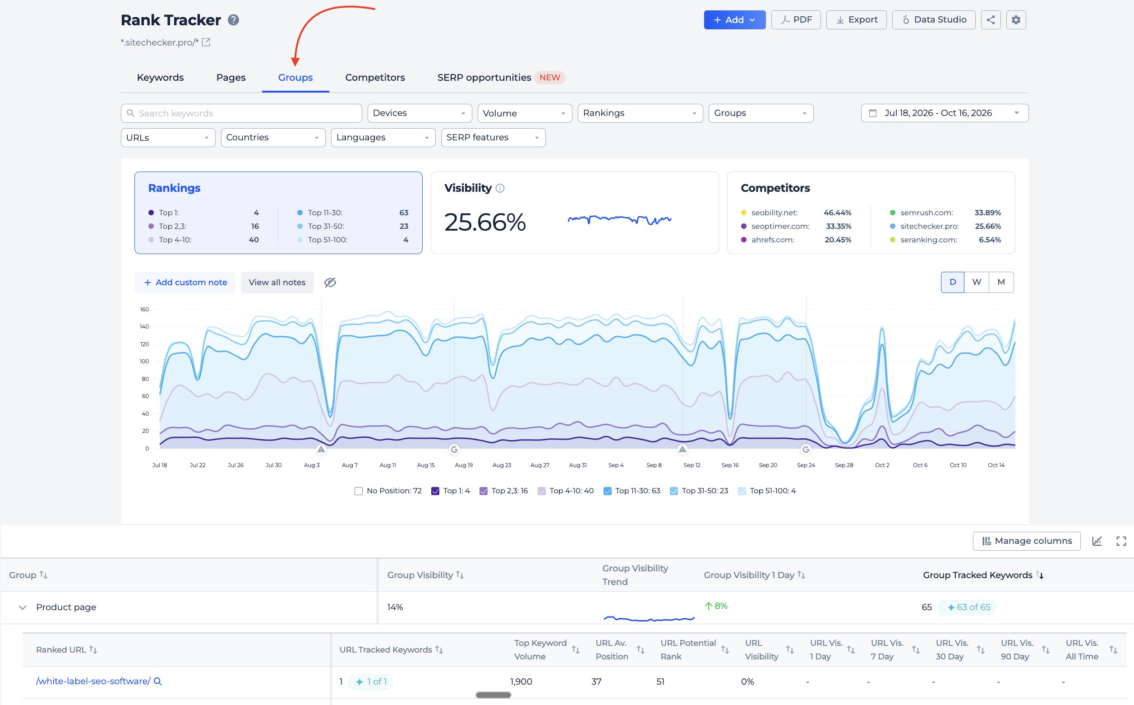Sort by Group Tracked Keywords column
The image size is (1134, 705).
coord(1039,575)
